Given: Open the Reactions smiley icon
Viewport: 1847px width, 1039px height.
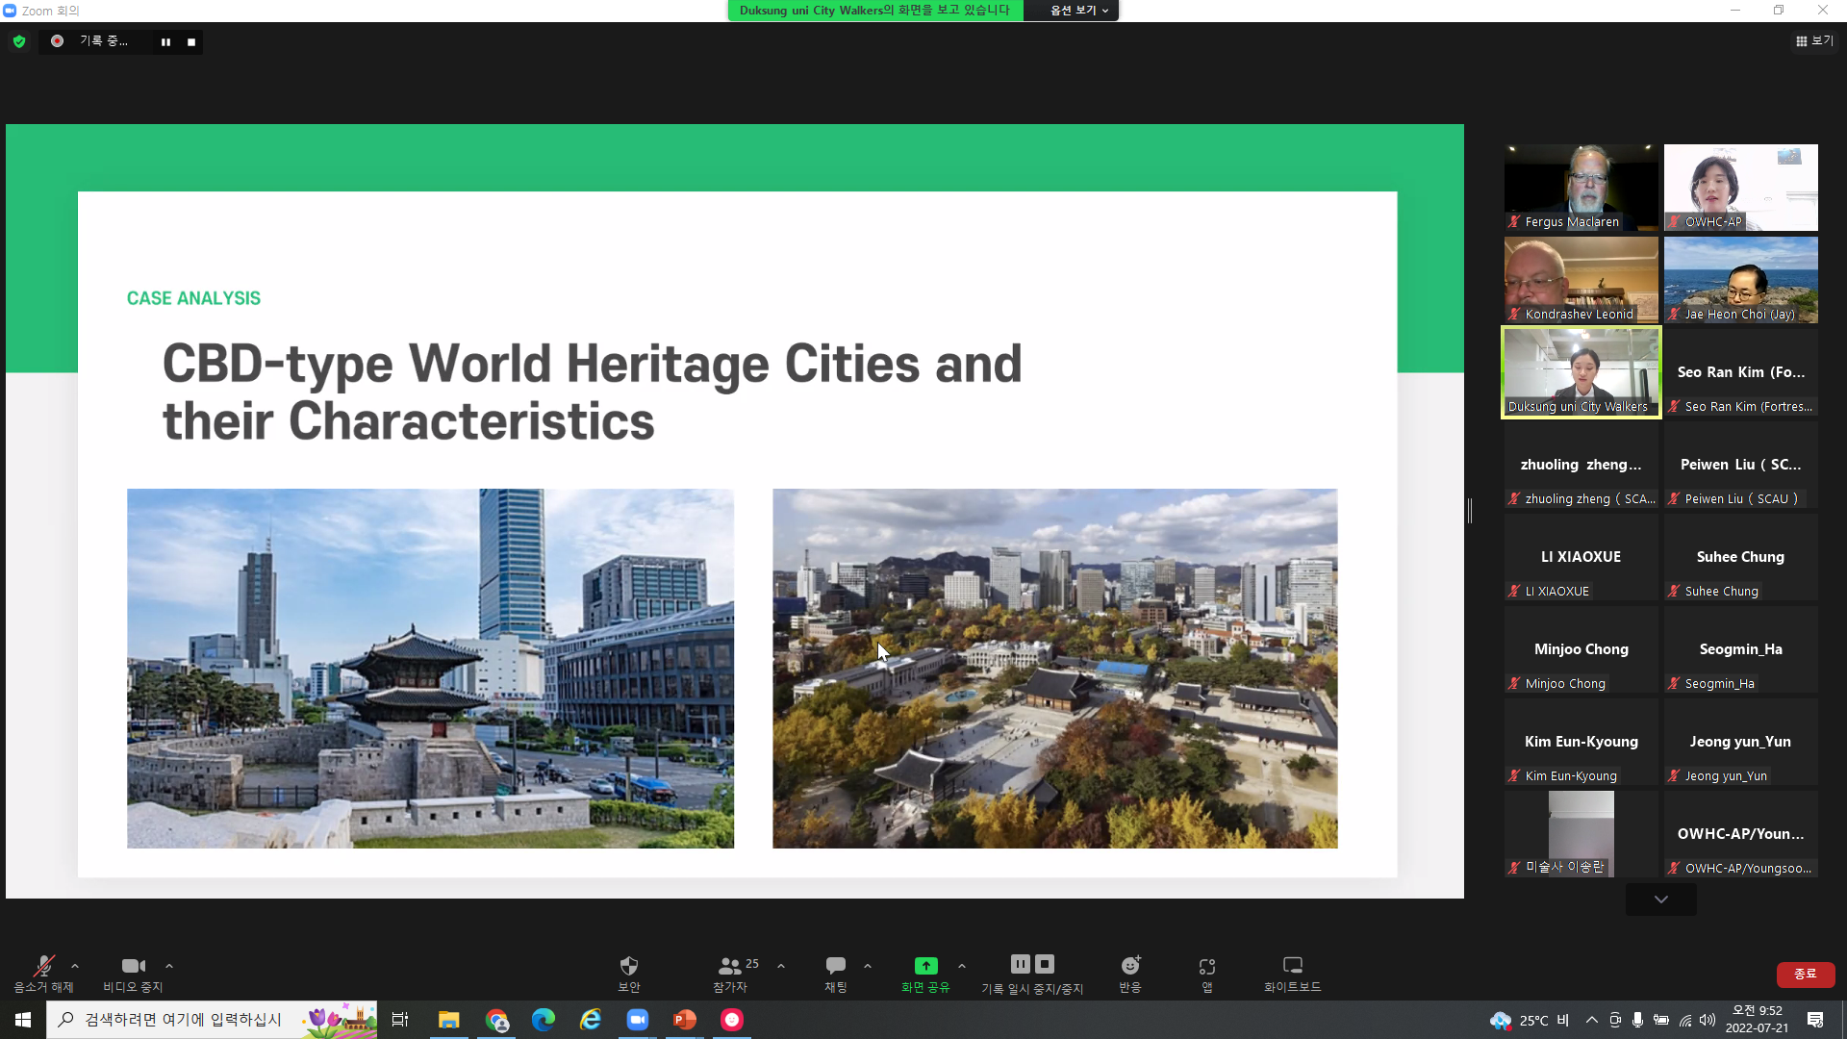Looking at the screenshot, I should coord(1130,966).
